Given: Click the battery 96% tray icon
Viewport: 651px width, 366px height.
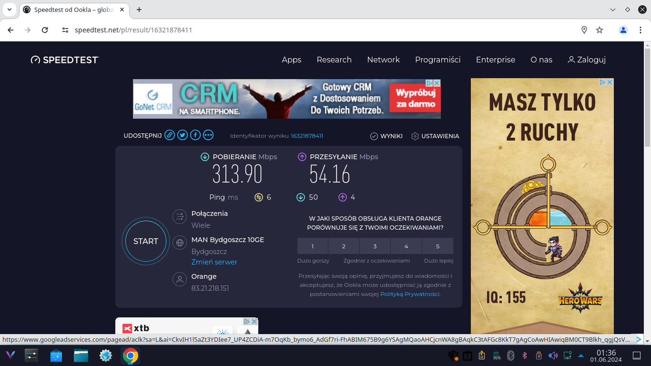Looking at the screenshot, I should coord(497,356).
